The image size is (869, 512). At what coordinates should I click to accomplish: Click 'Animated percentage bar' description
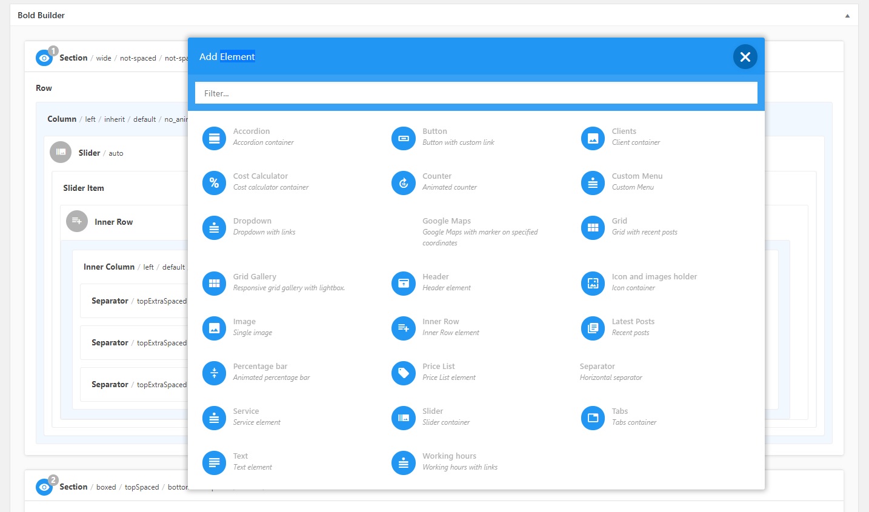coord(271,377)
